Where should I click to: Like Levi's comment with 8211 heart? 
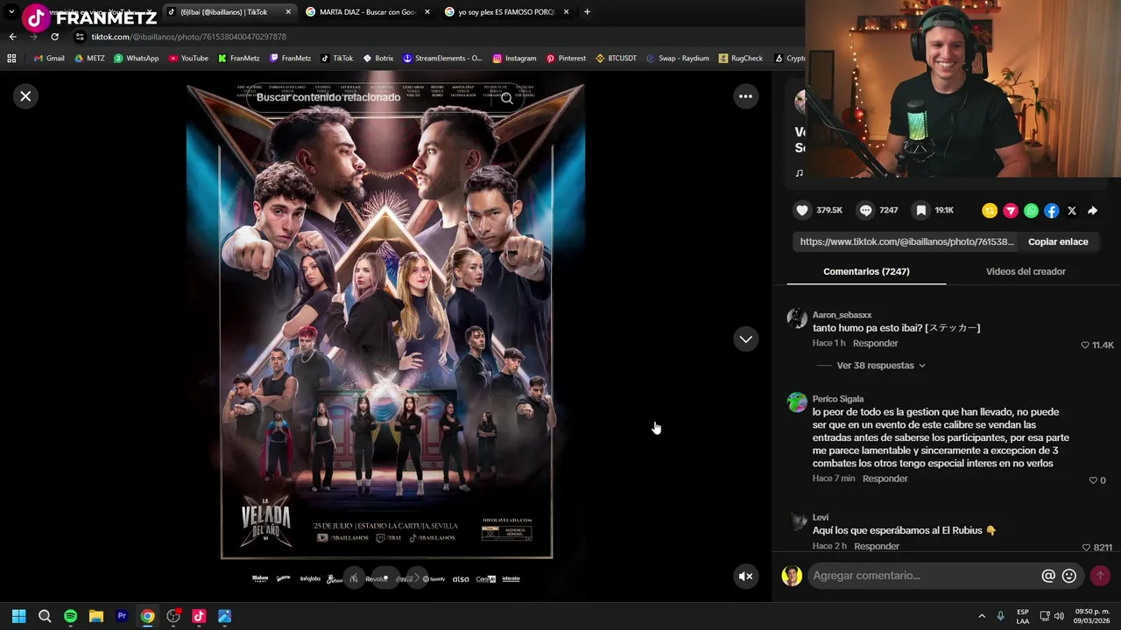coord(1086,548)
